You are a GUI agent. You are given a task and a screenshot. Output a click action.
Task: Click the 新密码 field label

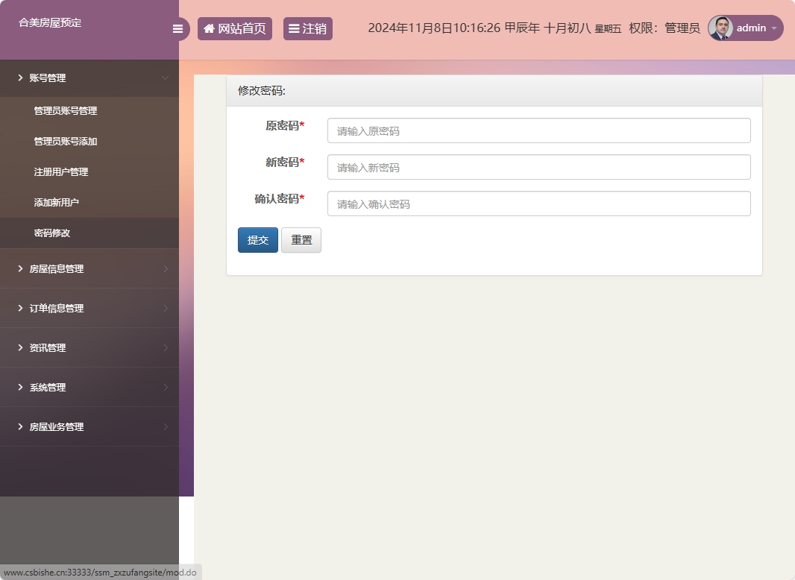[284, 163]
